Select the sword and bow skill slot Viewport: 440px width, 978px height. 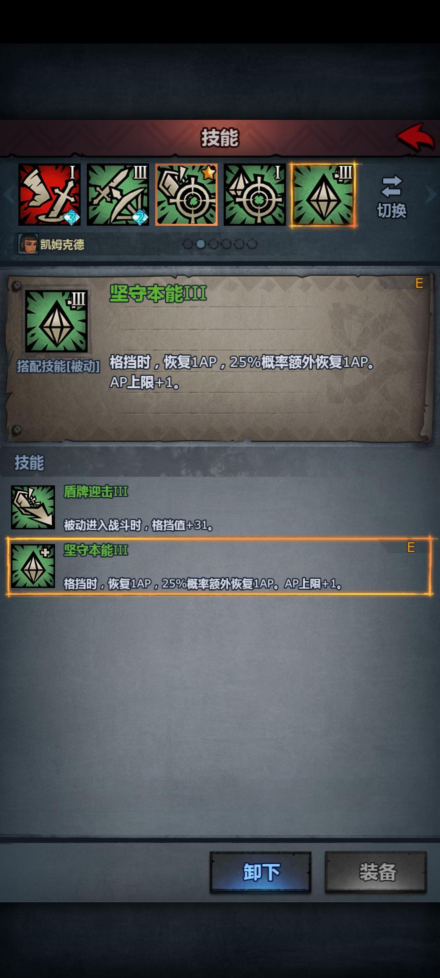coord(118,195)
